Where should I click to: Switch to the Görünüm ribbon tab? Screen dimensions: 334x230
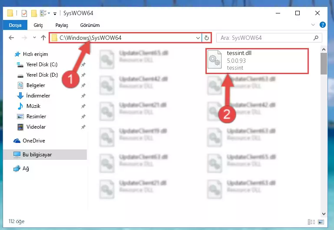point(89,25)
